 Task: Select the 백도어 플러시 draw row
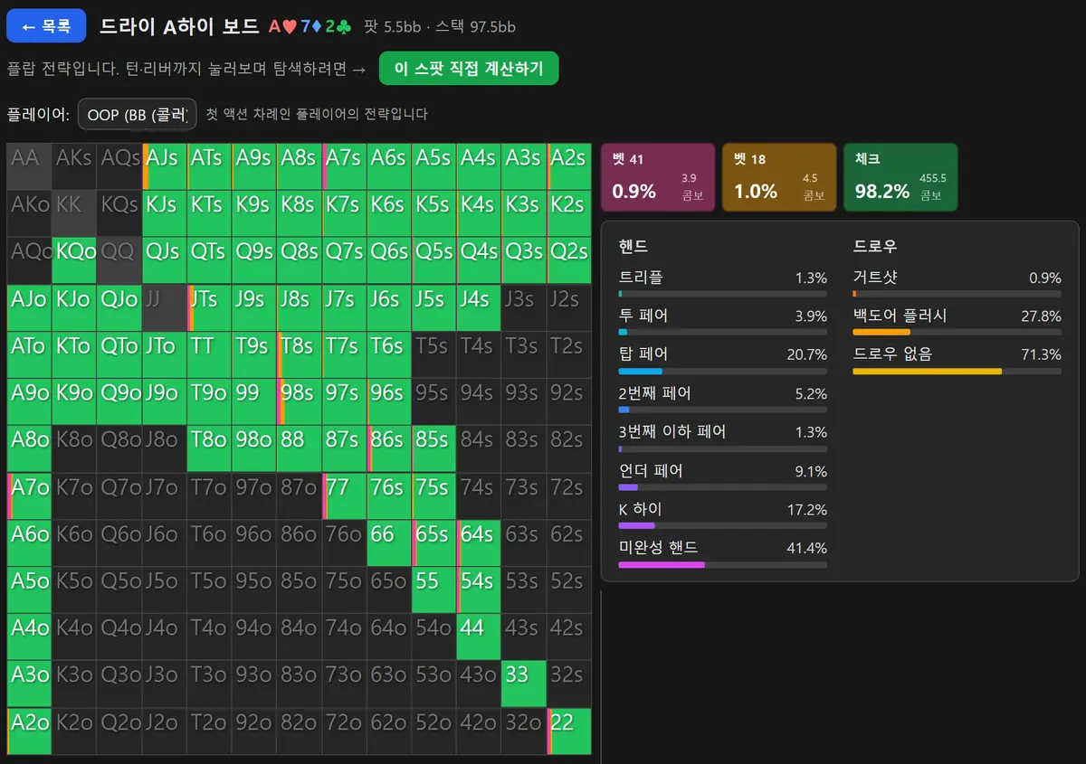coord(957,322)
